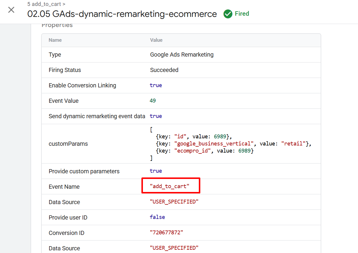The image size is (358, 253).
Task: Click the Send dynamic remarketing event data true value
Action: click(x=156, y=116)
